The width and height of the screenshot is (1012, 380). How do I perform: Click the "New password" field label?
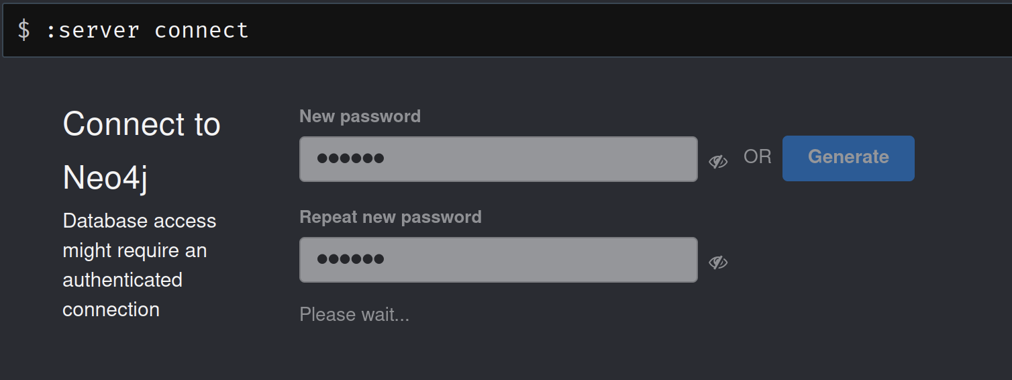[x=360, y=116]
